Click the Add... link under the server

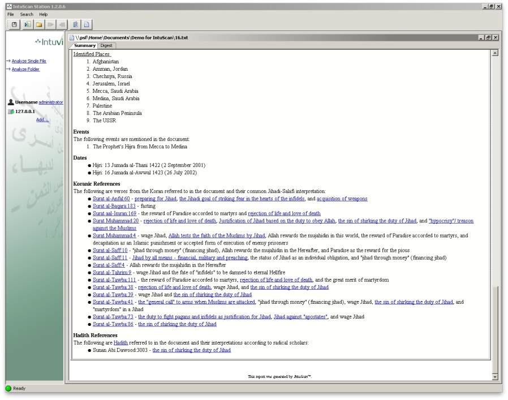(x=42, y=119)
